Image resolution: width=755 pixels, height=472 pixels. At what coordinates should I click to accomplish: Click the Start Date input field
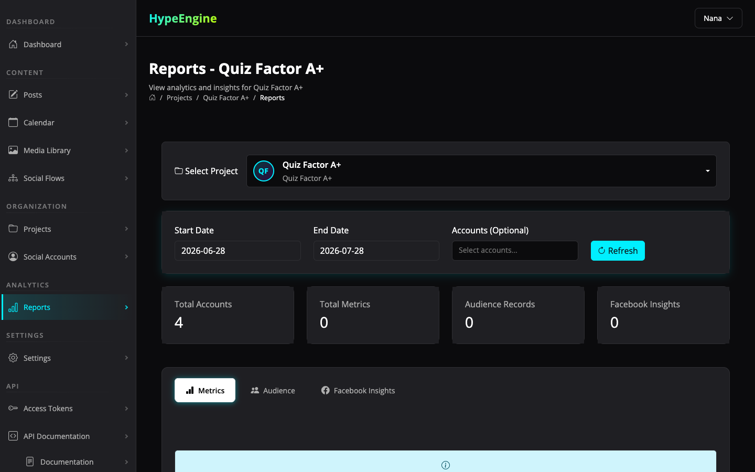238,251
